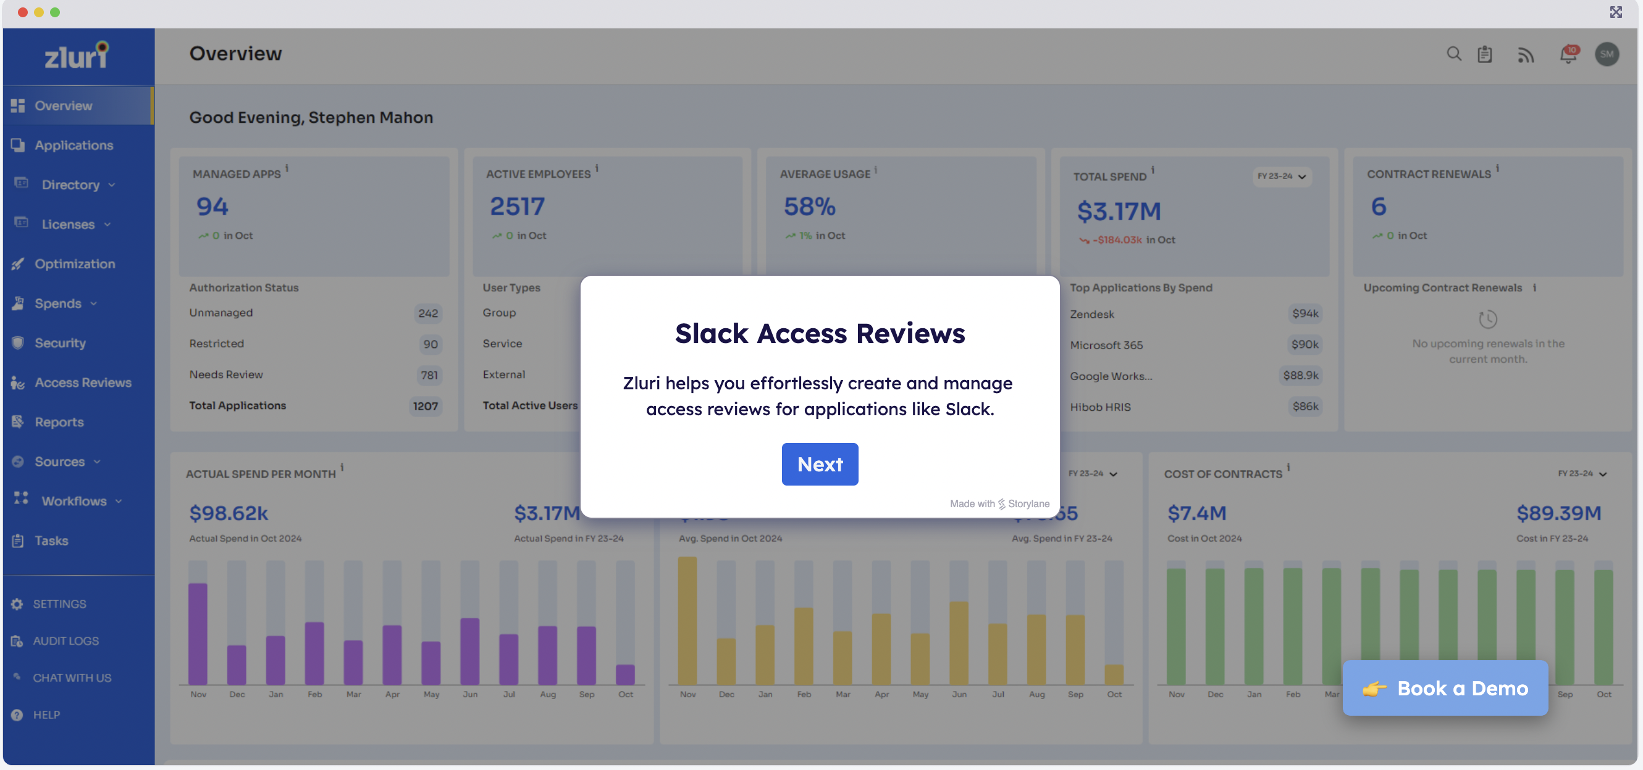Click the Optimization rocket icon in the sidebar
The width and height of the screenshot is (1643, 770).
coord(19,263)
